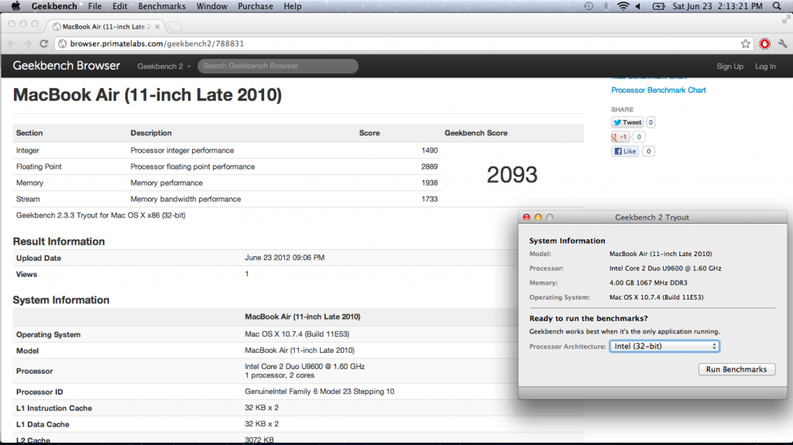793x445 pixels.
Task: Focus the Search Geekbench Browser field
Action: click(278, 66)
